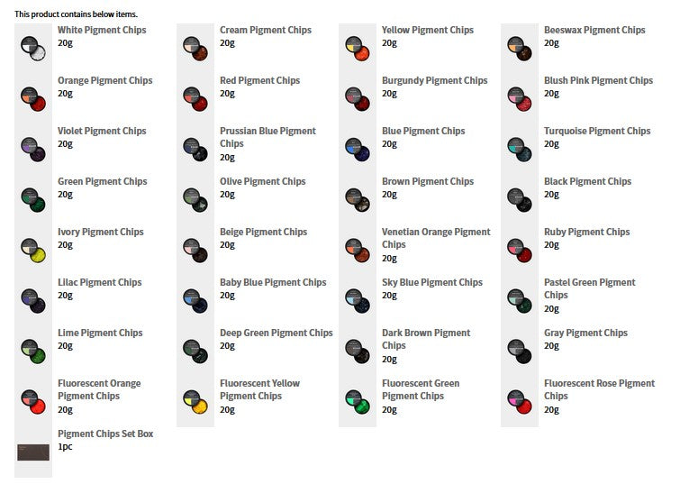Click the White Pigment Chips product image
This screenshot has width=680, height=484.
(33, 48)
